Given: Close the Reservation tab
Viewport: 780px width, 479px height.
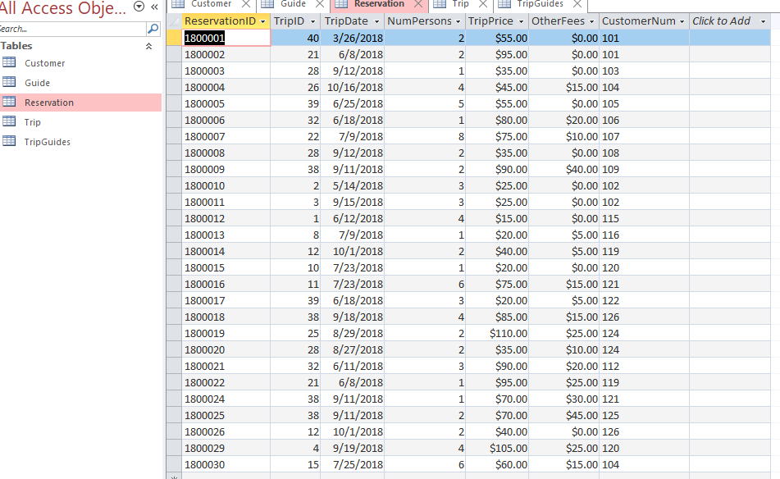Looking at the screenshot, I should 418,4.
